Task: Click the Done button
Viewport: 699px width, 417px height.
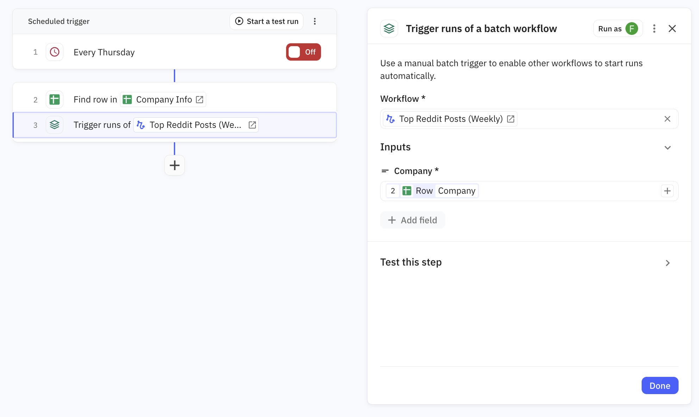Action: coord(660,386)
